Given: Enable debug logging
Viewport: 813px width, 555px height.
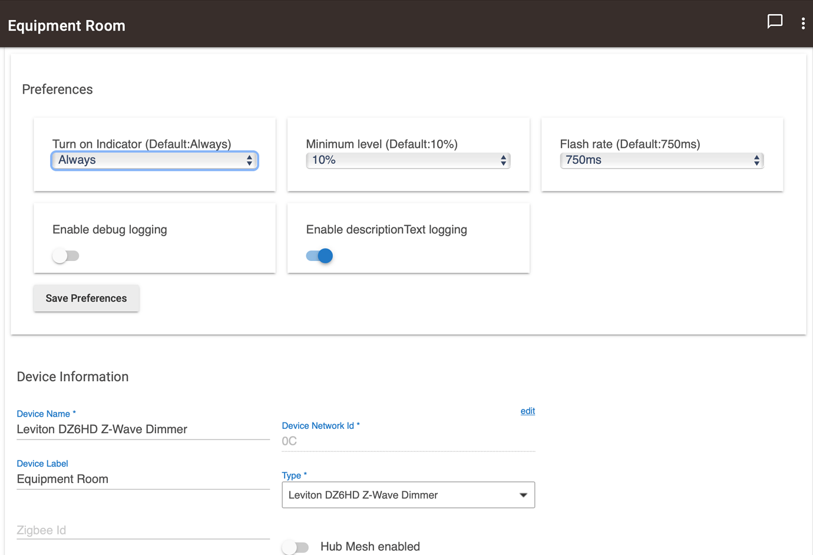Looking at the screenshot, I should point(65,255).
